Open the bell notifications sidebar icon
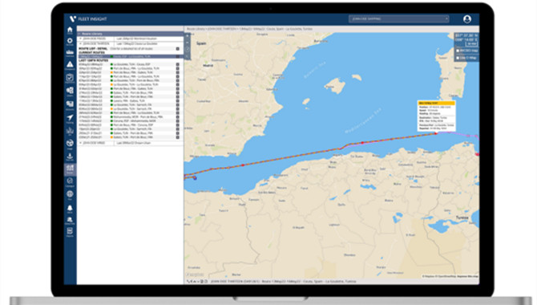The height and width of the screenshot is (305, 537). point(70,208)
